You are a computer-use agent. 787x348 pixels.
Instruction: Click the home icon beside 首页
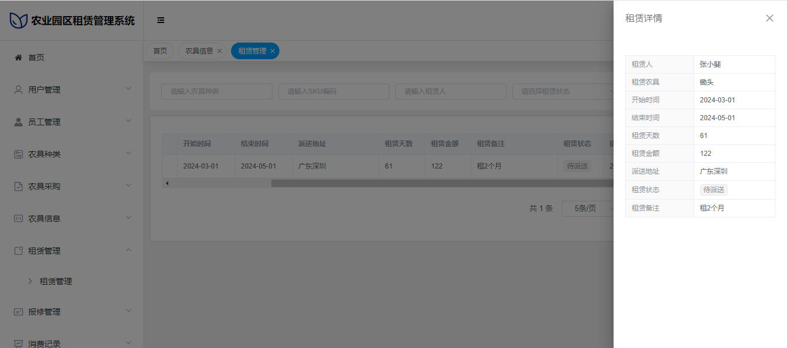(x=18, y=58)
